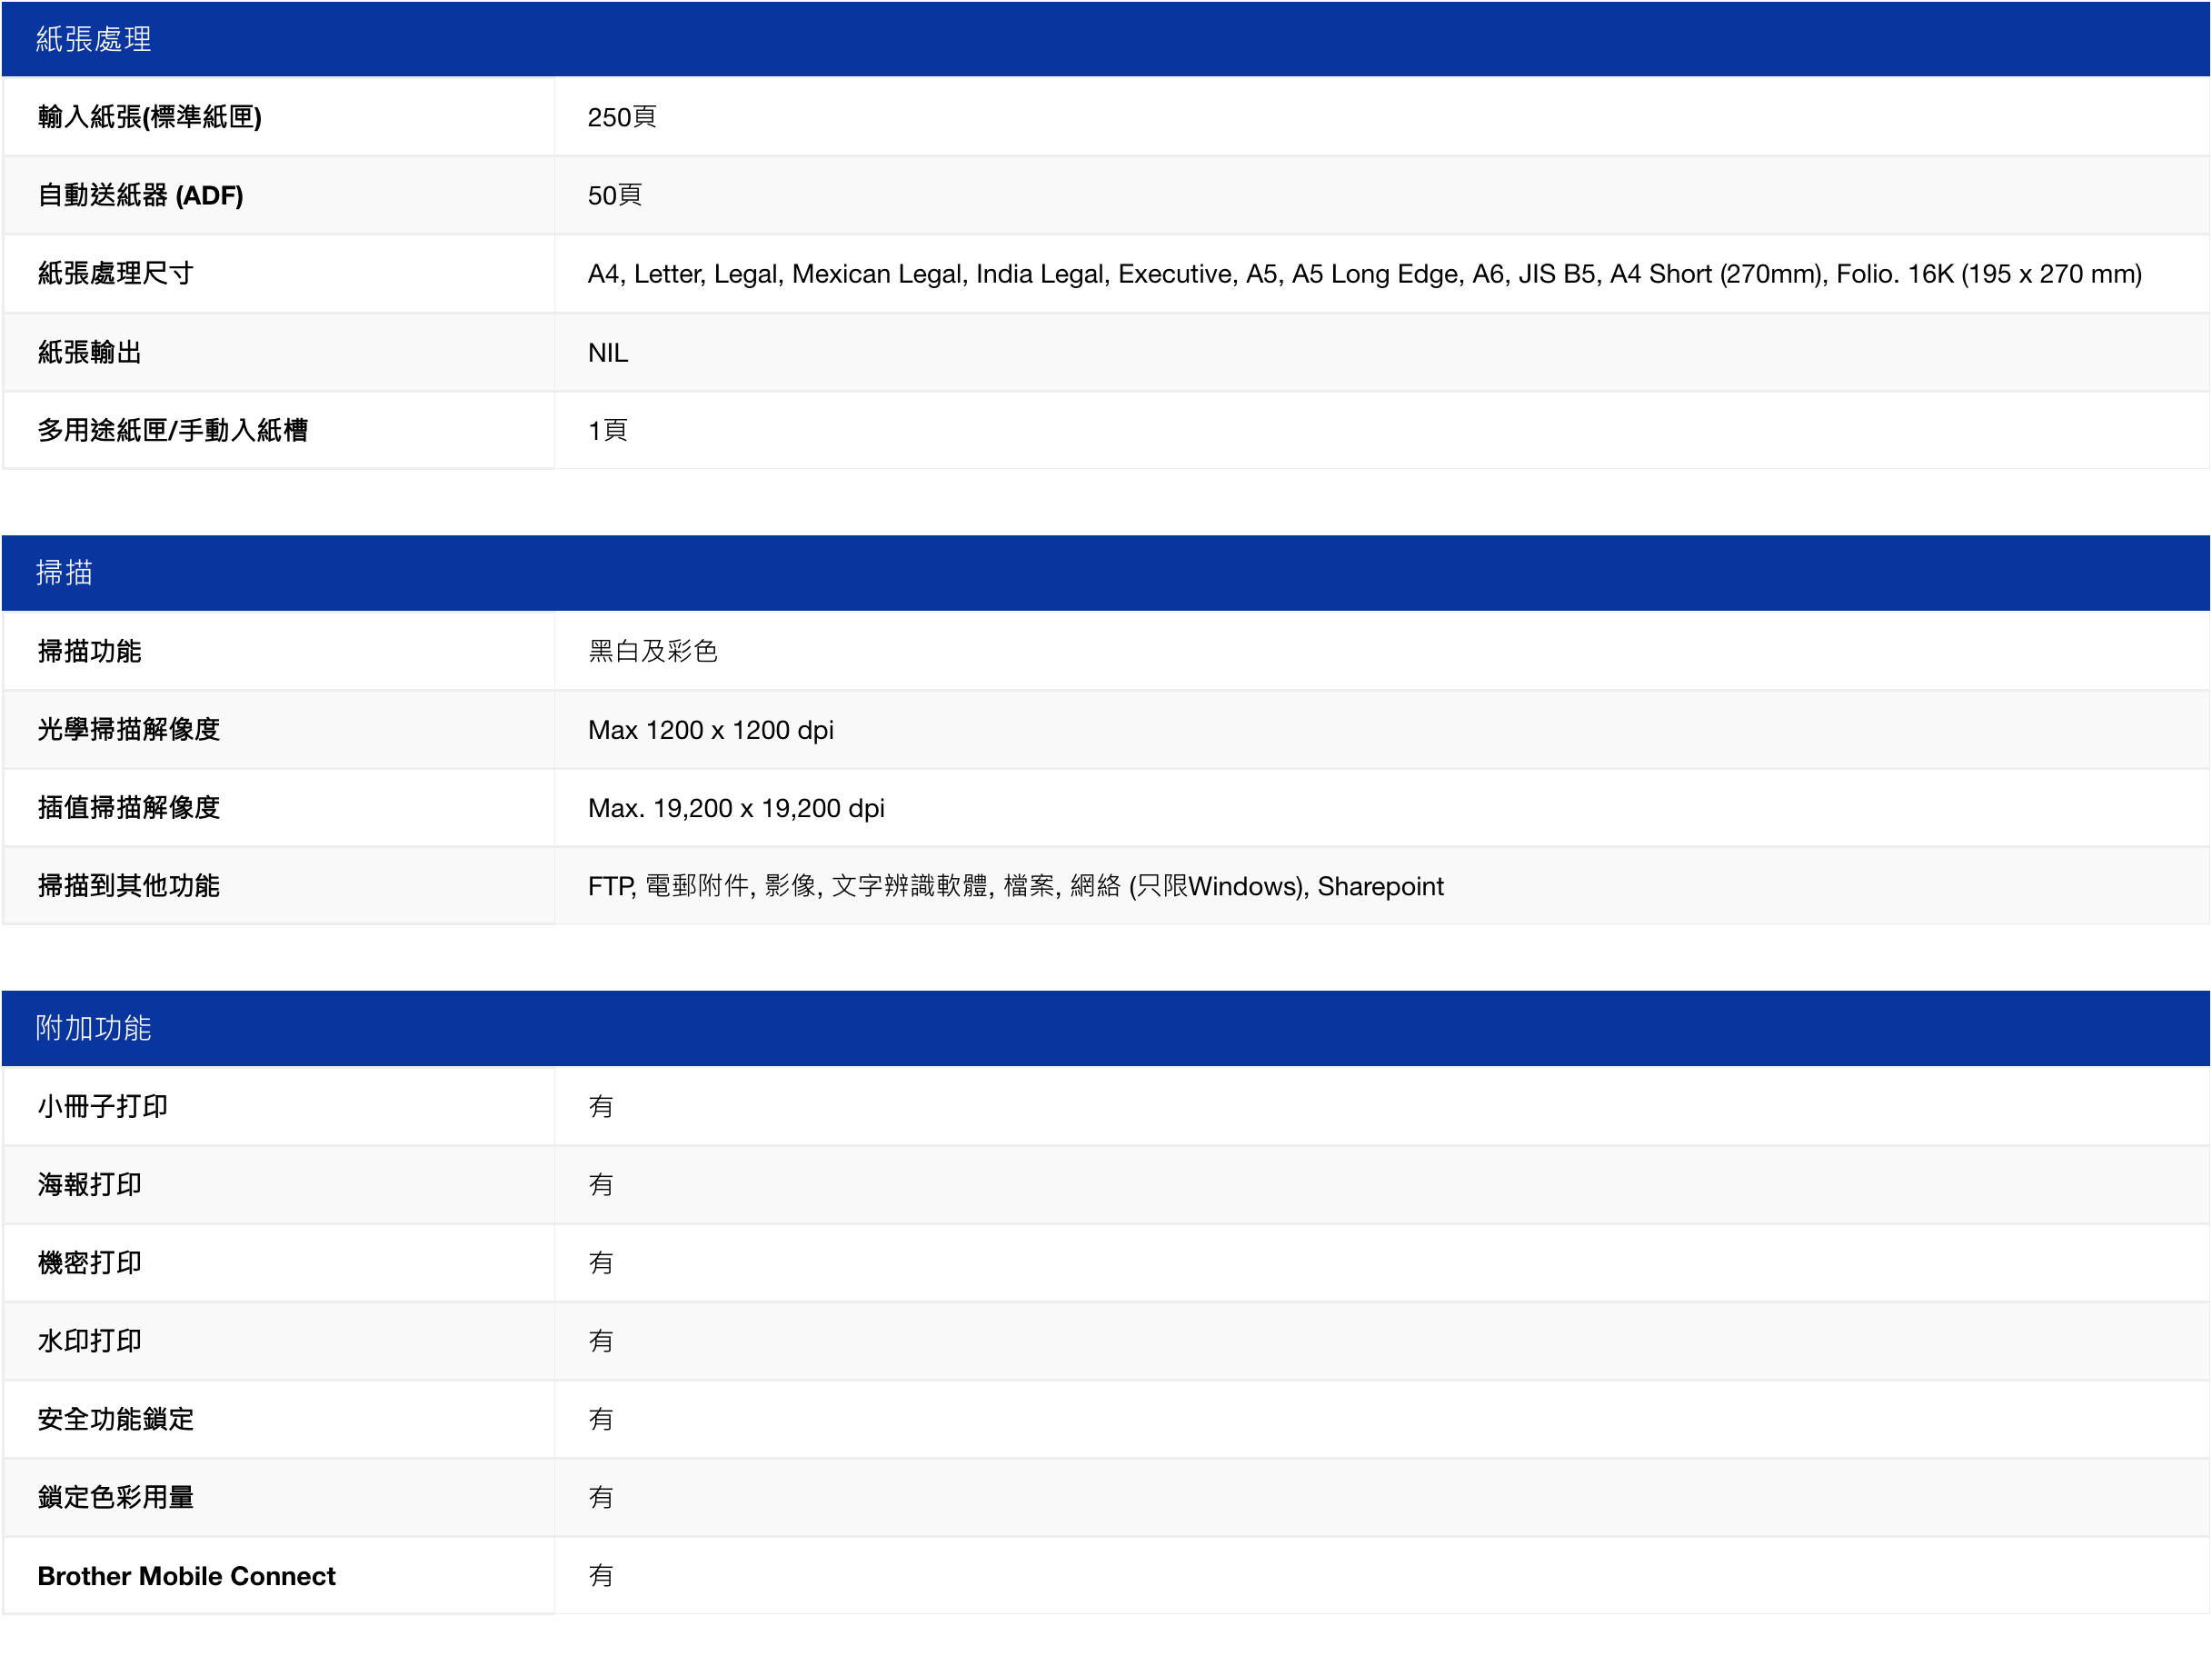Viewport: 2212px width, 1676px height.
Task: Select the 多用途紙匣/手動入紙槽 label
Action: 172,430
